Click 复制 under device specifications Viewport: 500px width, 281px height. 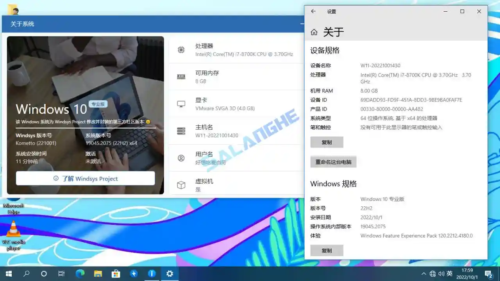[327, 142]
